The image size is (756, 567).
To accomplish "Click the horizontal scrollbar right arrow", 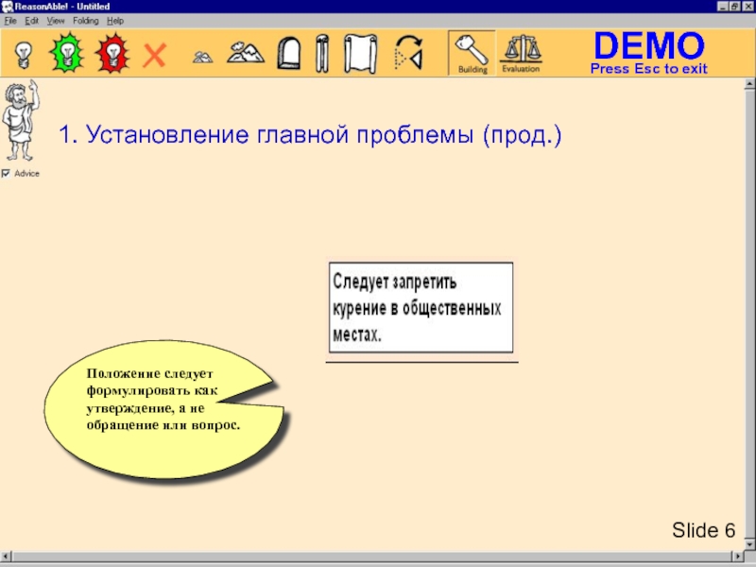I will [738, 557].
